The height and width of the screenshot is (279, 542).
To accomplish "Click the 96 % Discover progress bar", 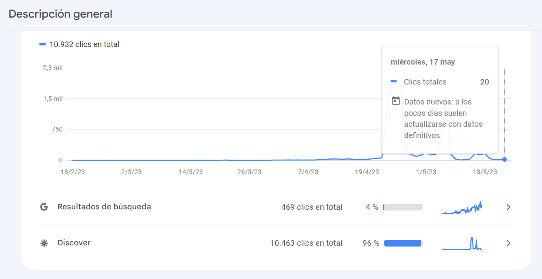I will (403, 243).
